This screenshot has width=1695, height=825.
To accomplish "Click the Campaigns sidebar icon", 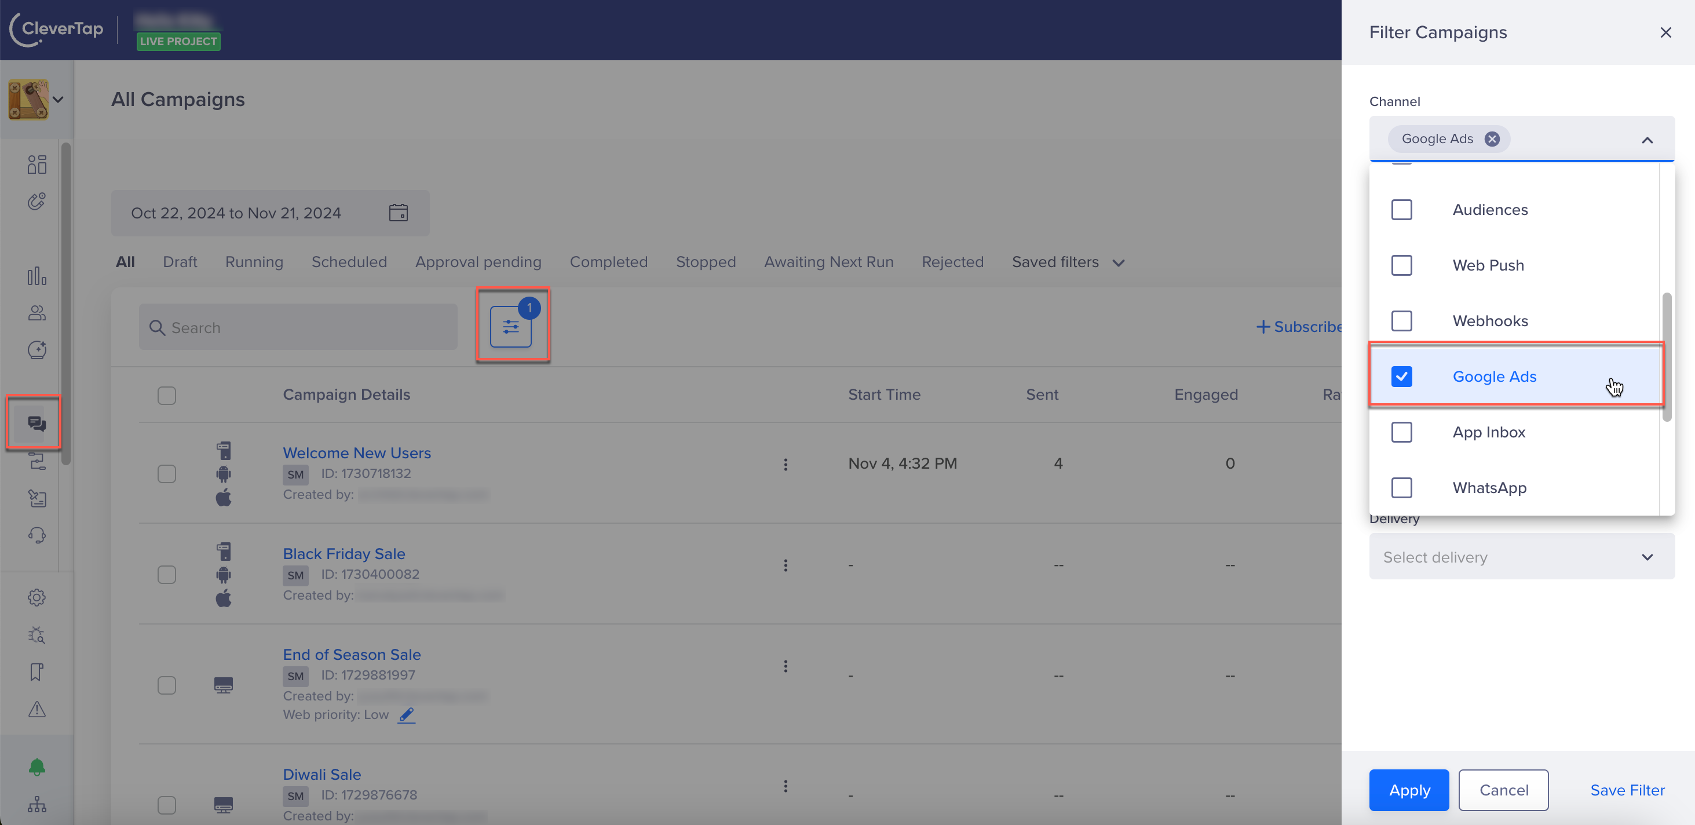I will [36, 423].
